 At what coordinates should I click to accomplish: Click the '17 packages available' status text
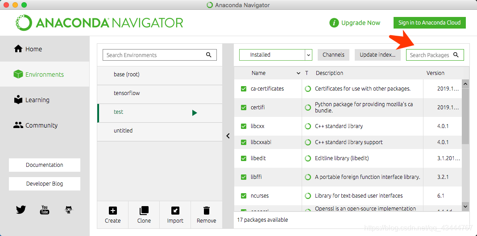(x=262, y=220)
